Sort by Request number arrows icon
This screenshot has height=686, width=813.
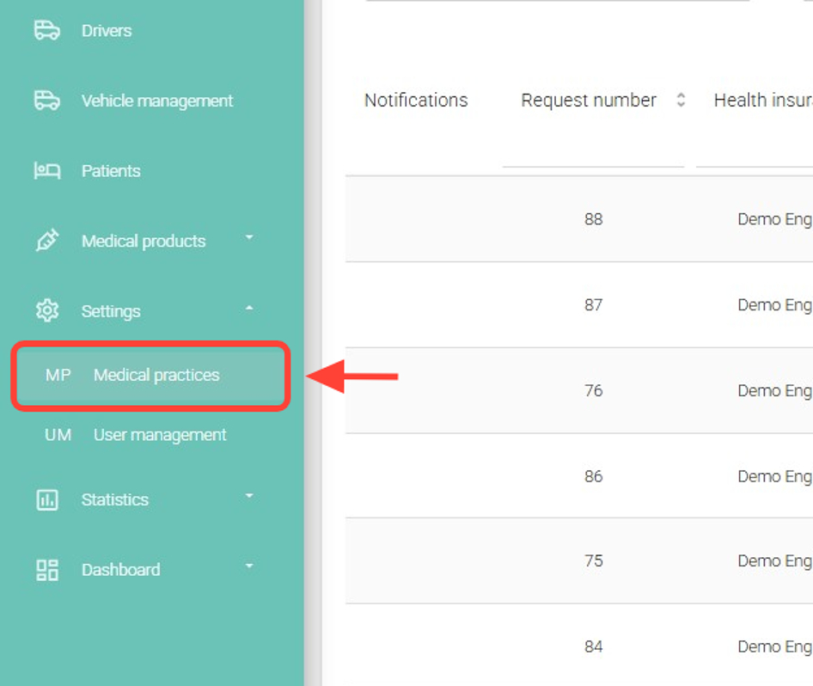coord(681,100)
